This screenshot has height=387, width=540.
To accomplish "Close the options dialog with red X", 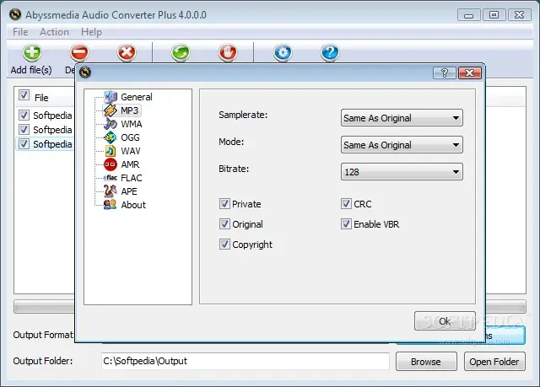I will coord(469,73).
